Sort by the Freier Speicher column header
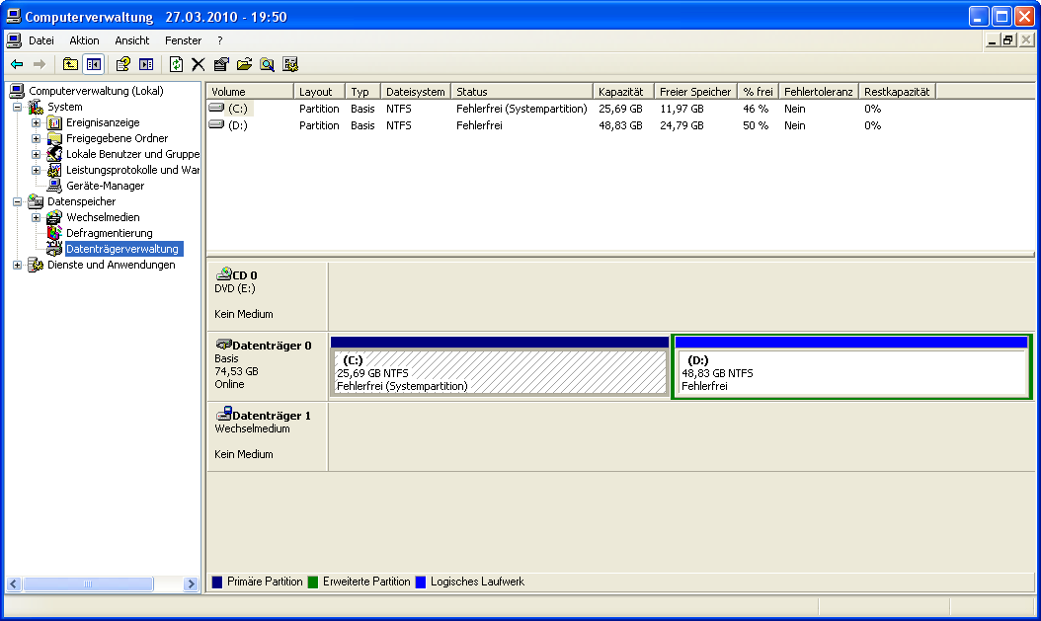Screen dimensions: 1041x621 (x=695, y=92)
